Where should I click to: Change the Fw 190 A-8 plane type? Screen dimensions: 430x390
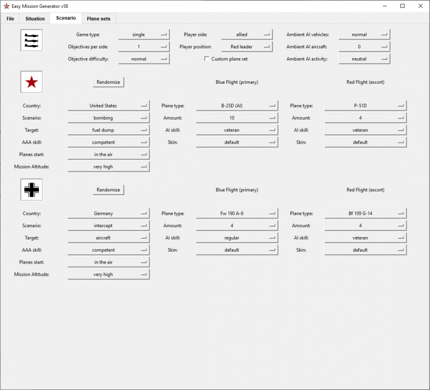pyautogui.click(x=237, y=213)
